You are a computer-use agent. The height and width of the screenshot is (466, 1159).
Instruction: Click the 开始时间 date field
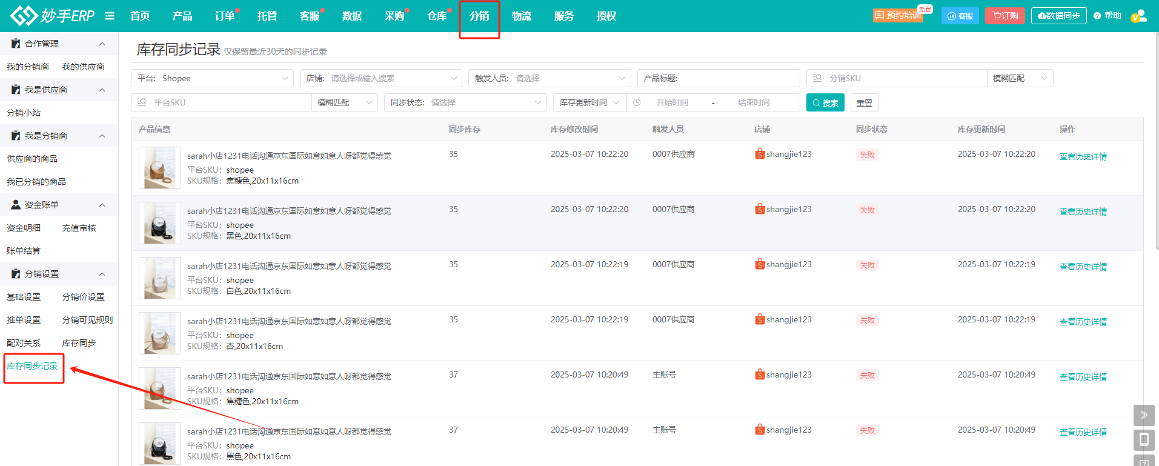[672, 102]
